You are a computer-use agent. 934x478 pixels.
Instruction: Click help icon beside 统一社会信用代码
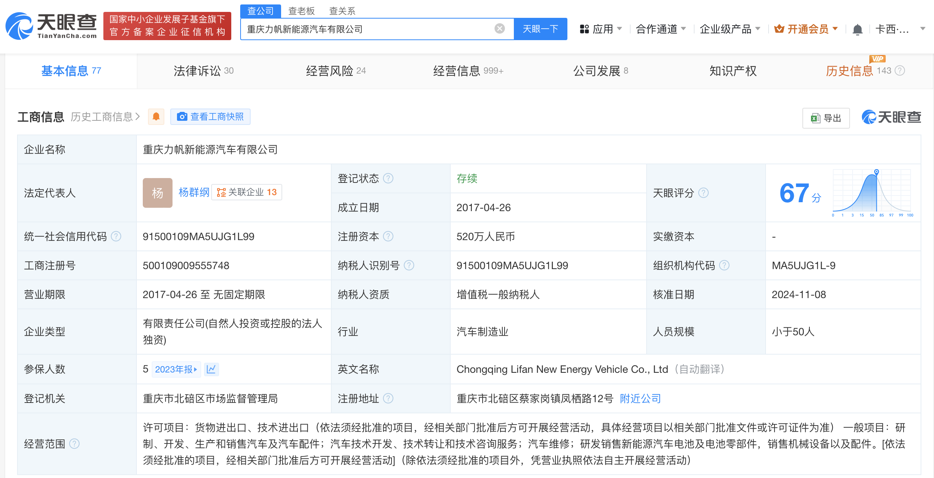116,236
